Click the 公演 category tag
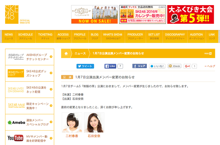Viewport: 220px width, 145px height. (x=67, y=77)
